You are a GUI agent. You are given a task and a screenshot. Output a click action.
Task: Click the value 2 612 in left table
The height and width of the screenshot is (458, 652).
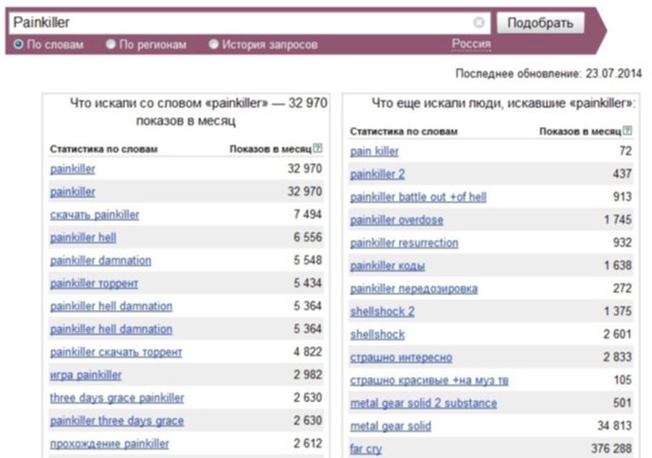point(308,443)
